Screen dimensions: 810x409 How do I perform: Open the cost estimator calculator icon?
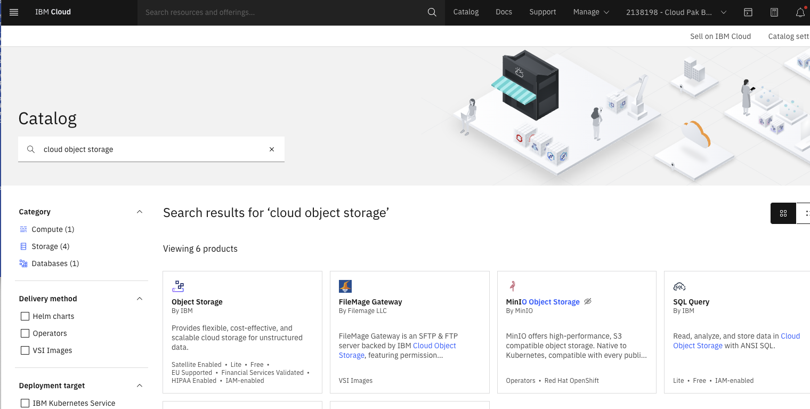[x=774, y=12]
